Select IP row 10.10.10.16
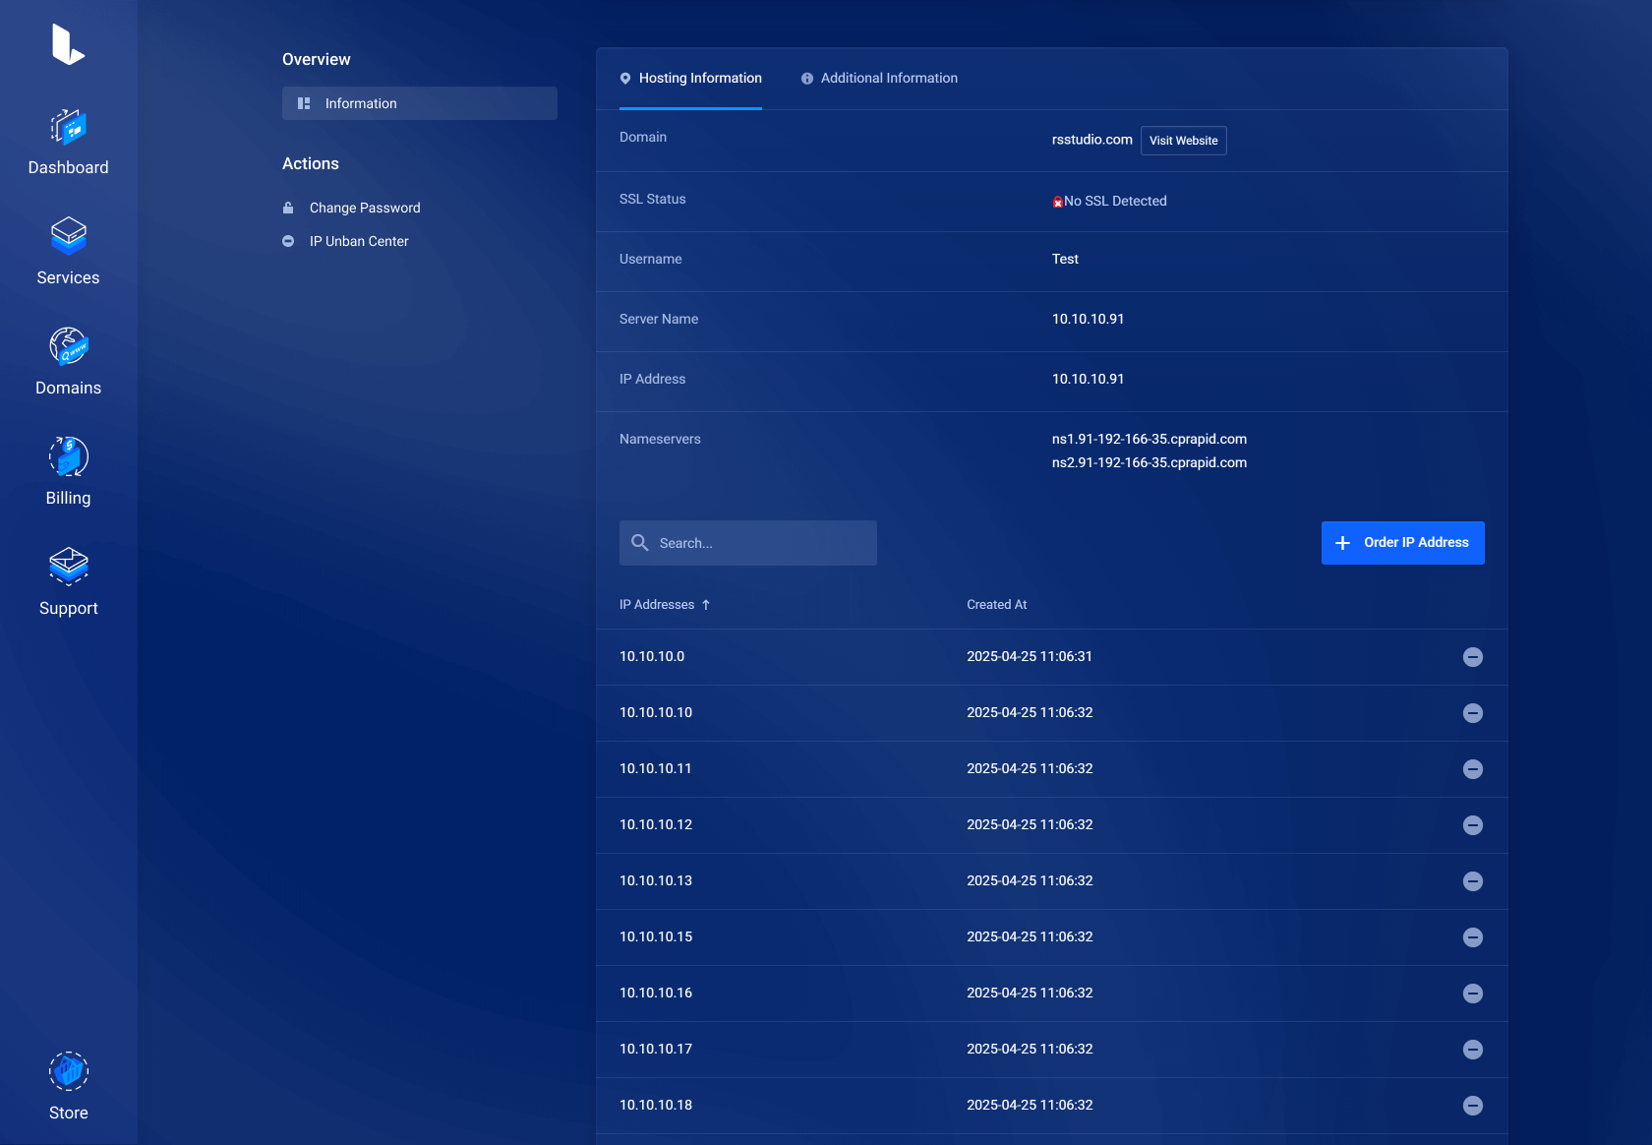1652x1145 pixels. pos(1051,994)
